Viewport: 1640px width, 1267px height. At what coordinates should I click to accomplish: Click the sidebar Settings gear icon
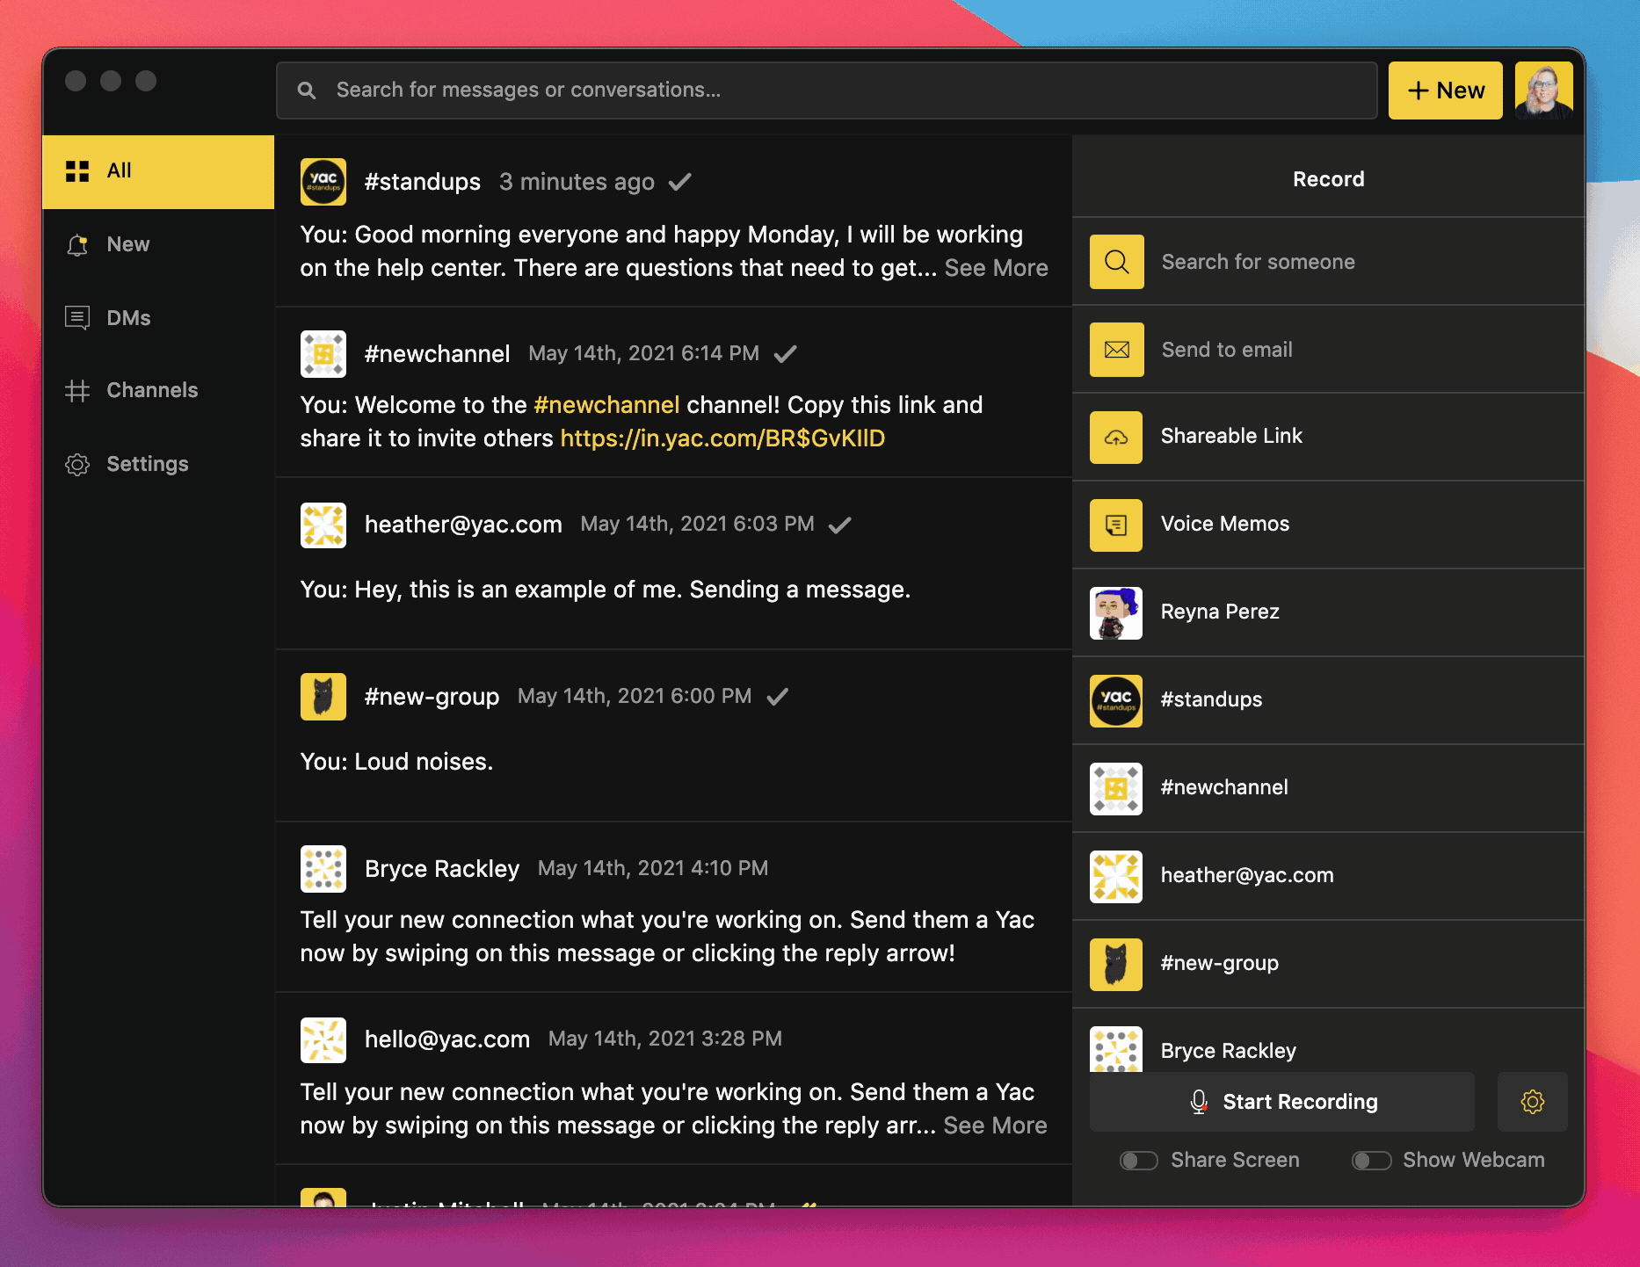coord(77,464)
